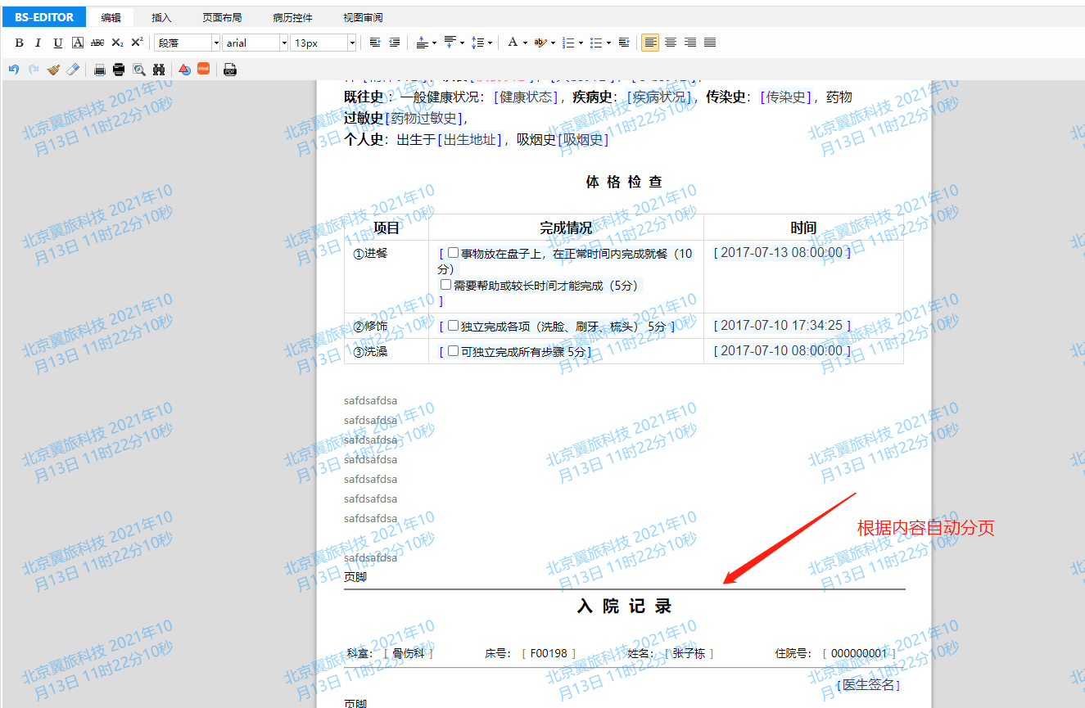This screenshot has height=708, width=1085.
Task: Click the Print icon
Action: coord(99,69)
